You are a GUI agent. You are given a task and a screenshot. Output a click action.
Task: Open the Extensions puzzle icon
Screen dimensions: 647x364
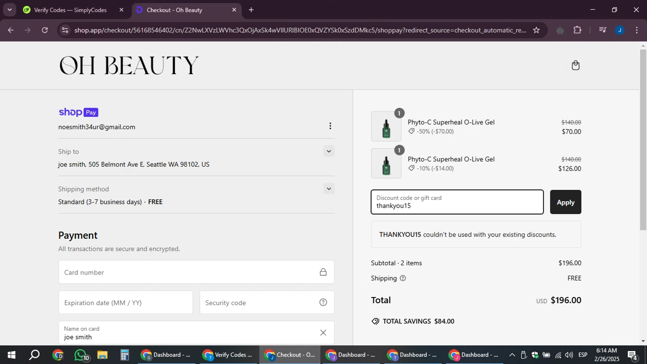pos(577,30)
